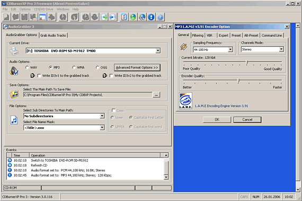The image size is (302, 201).
Task: Enable Write ID3v2 to the grabbed track
Action: (x=111, y=76)
